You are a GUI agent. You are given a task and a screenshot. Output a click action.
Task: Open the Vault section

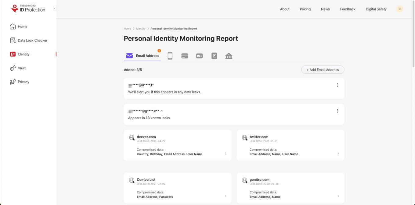(x=18, y=68)
